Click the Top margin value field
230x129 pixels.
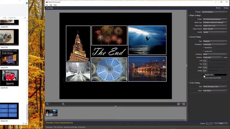tap(205, 64)
